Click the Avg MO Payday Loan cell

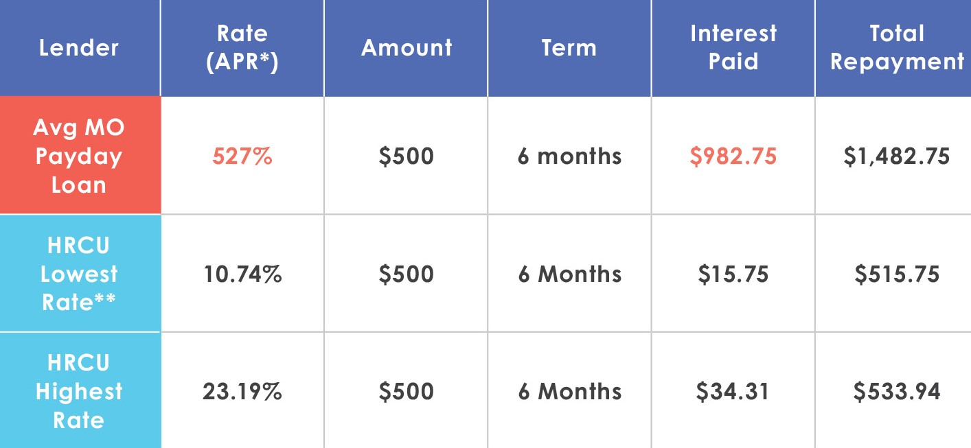(79, 156)
